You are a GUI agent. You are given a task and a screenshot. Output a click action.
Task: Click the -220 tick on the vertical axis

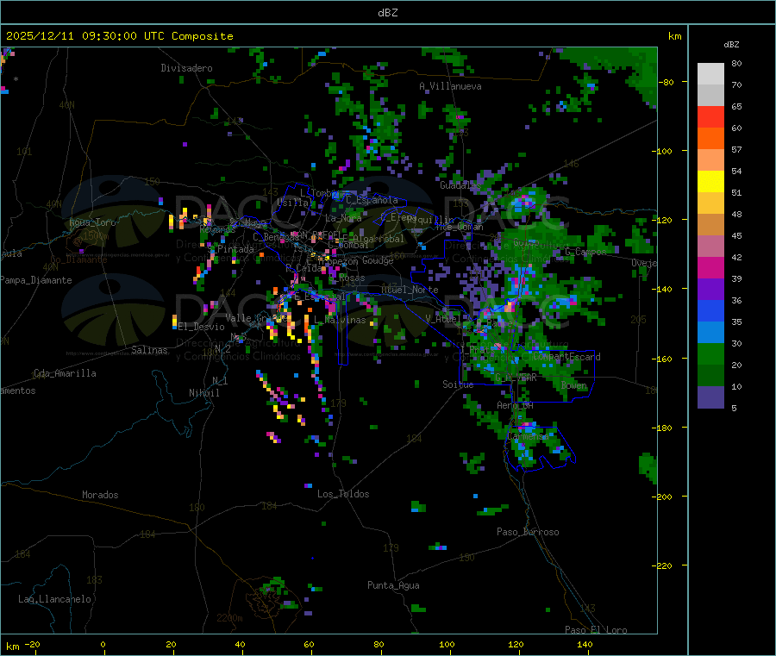pyautogui.click(x=663, y=566)
